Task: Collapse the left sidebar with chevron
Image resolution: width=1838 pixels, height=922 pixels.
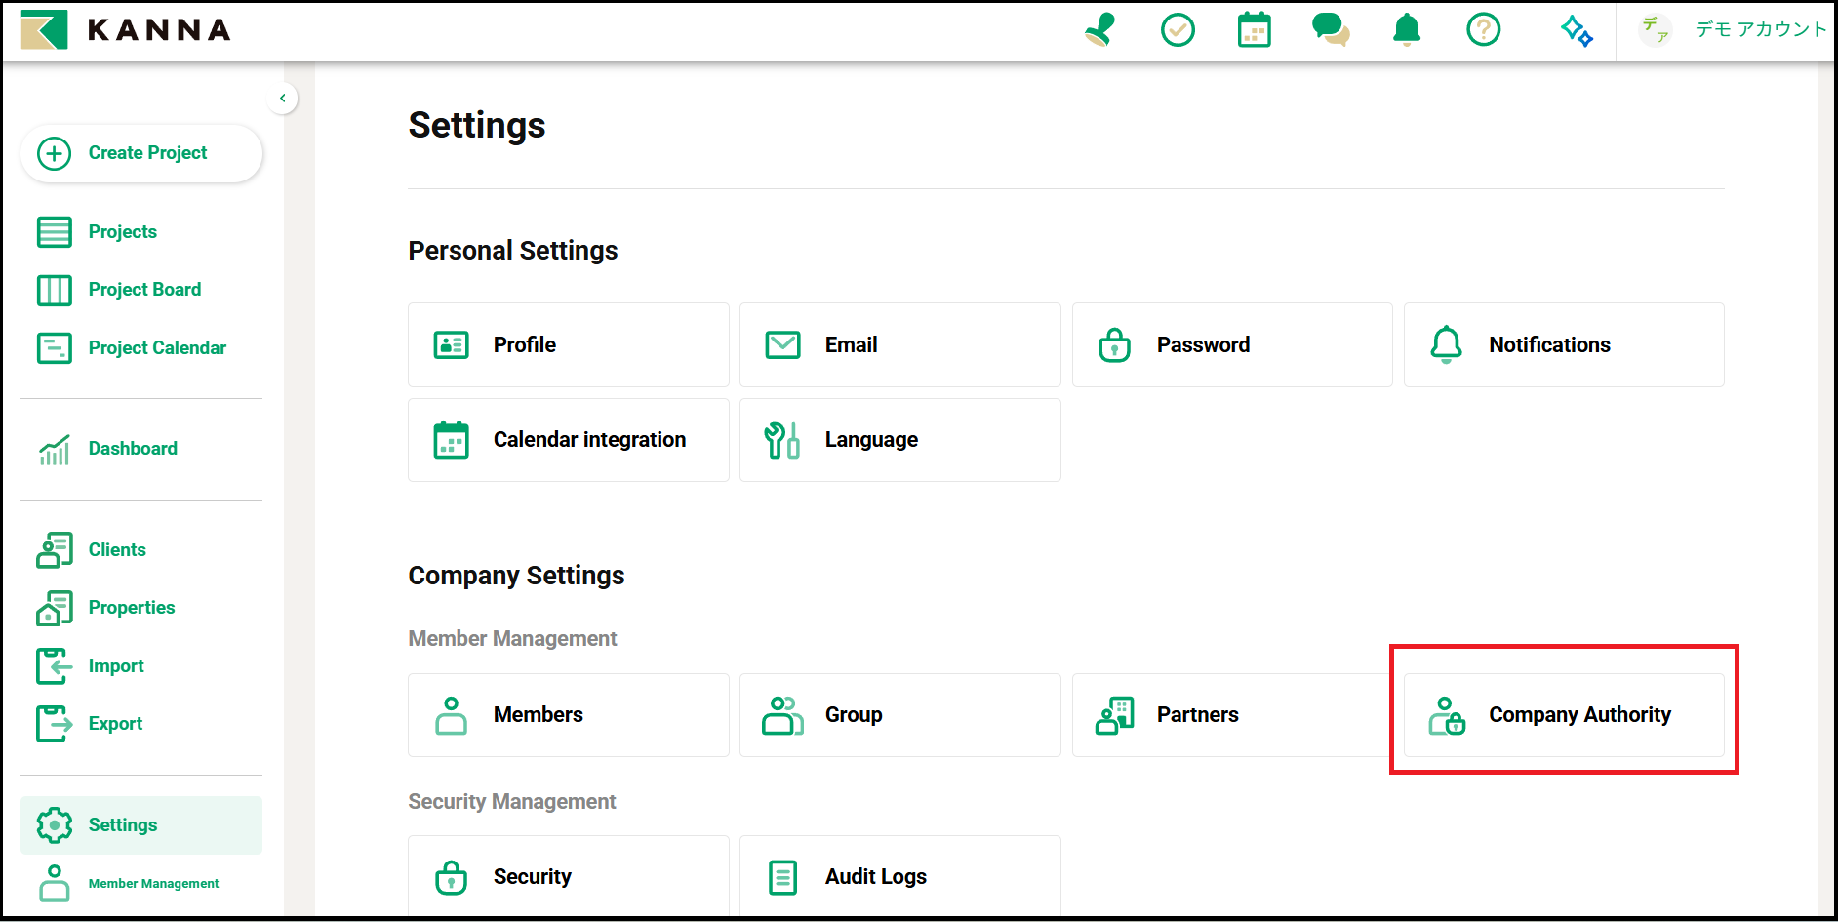Action: (x=283, y=98)
